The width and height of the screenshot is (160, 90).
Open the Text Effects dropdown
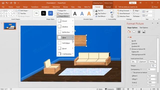101,16
